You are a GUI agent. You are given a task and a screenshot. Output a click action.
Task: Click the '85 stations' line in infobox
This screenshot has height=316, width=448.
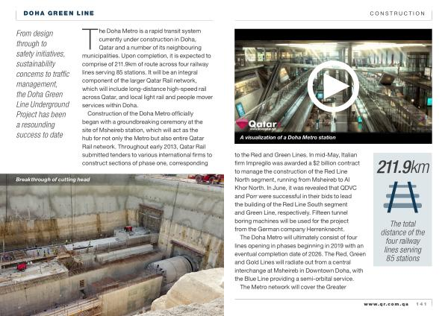coord(403,259)
